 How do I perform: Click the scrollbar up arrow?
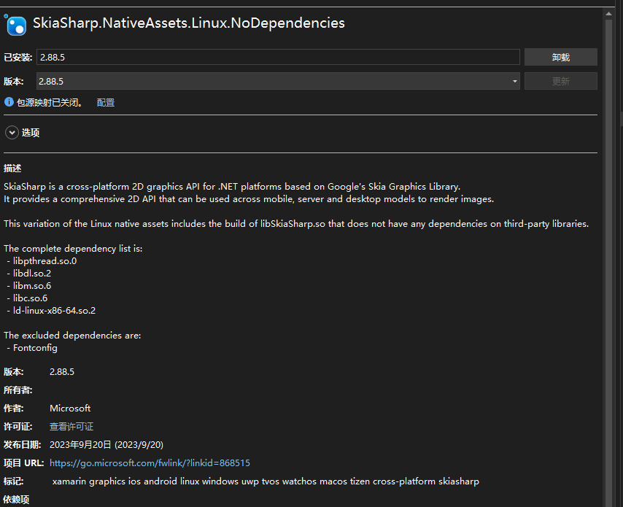tap(608, 14)
